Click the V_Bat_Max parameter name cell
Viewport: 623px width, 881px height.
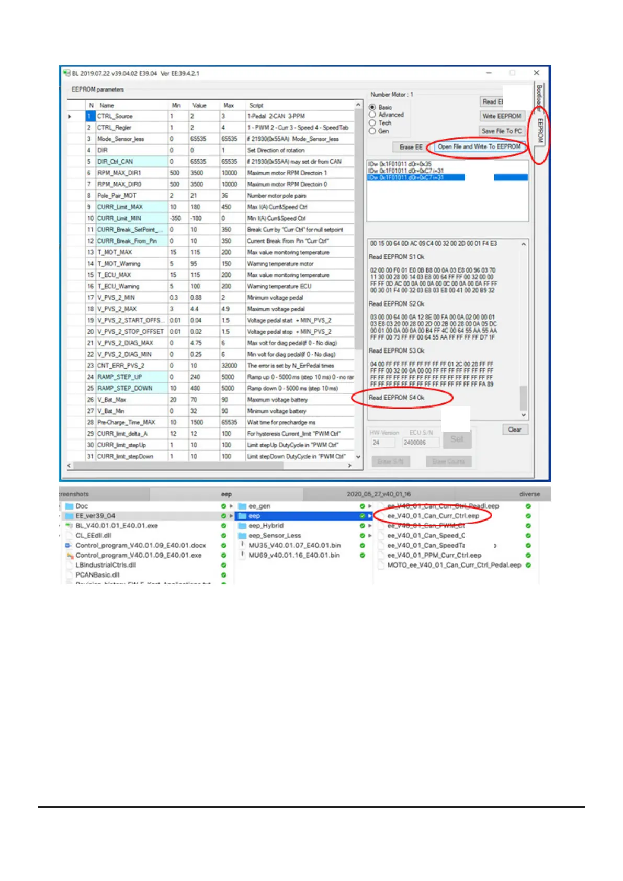[132, 400]
